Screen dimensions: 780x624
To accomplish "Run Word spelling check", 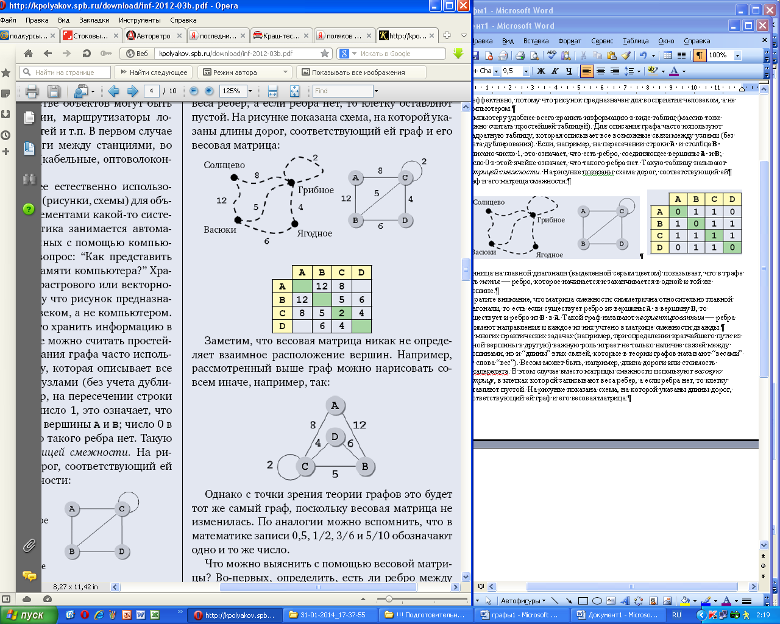I will 552,55.
